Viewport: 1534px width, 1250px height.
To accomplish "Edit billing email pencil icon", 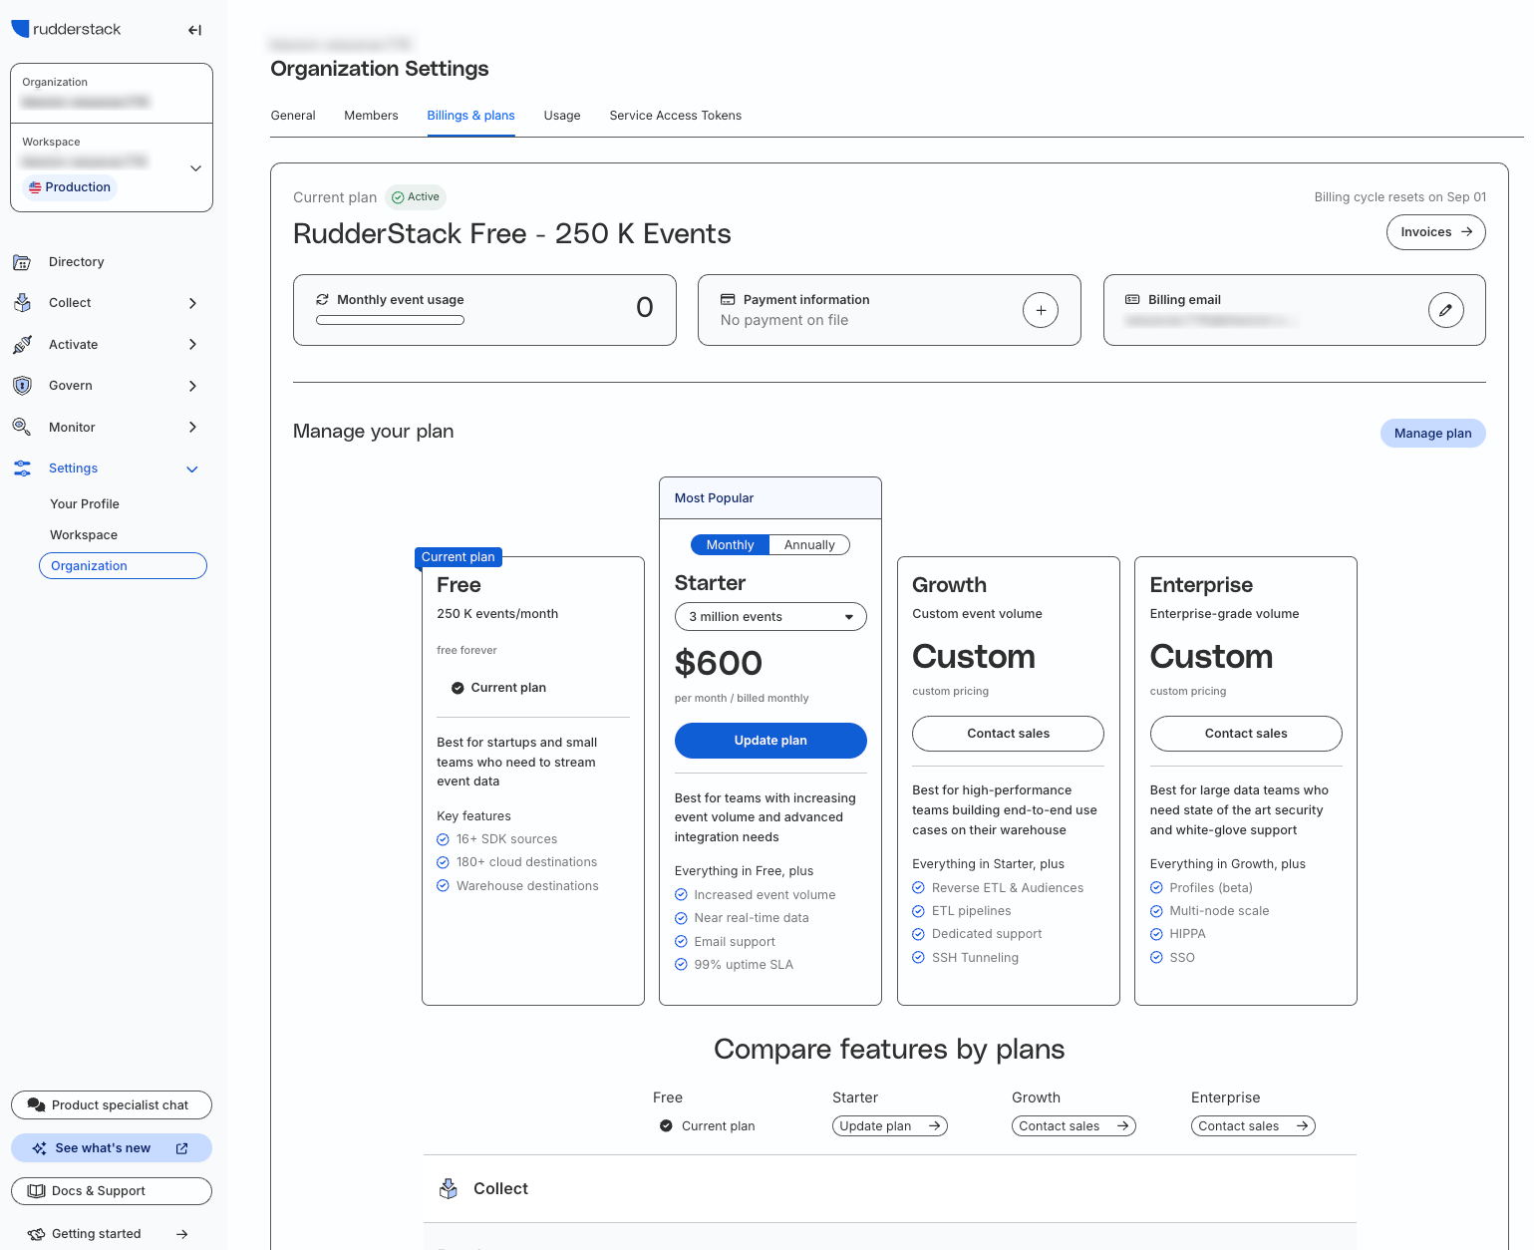I will point(1446,310).
